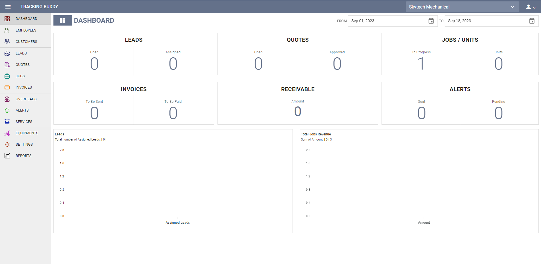Screen dimensions: 541x264
Task: Open the Settings menu item
Action: pyautogui.click(x=24, y=144)
